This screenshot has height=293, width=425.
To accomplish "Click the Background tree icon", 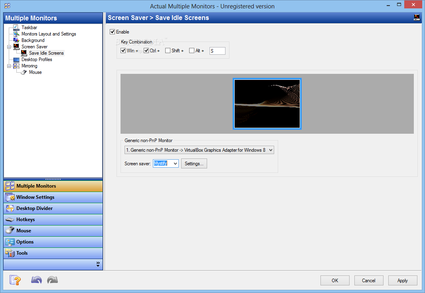I will coord(16,40).
